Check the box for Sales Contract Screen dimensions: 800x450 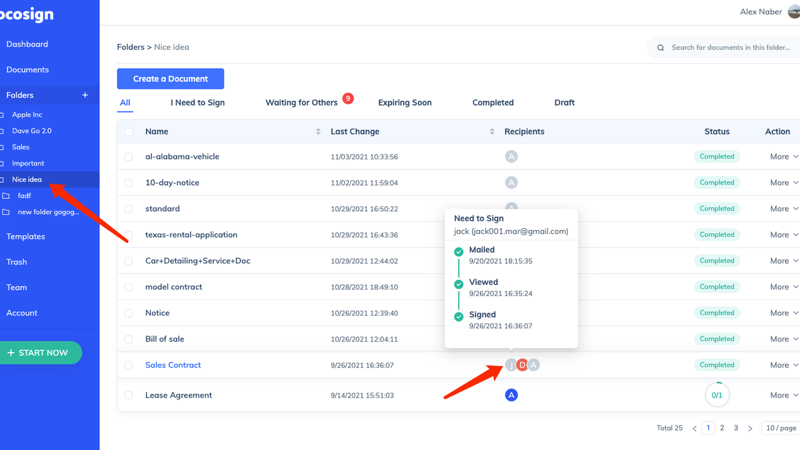pyautogui.click(x=128, y=365)
